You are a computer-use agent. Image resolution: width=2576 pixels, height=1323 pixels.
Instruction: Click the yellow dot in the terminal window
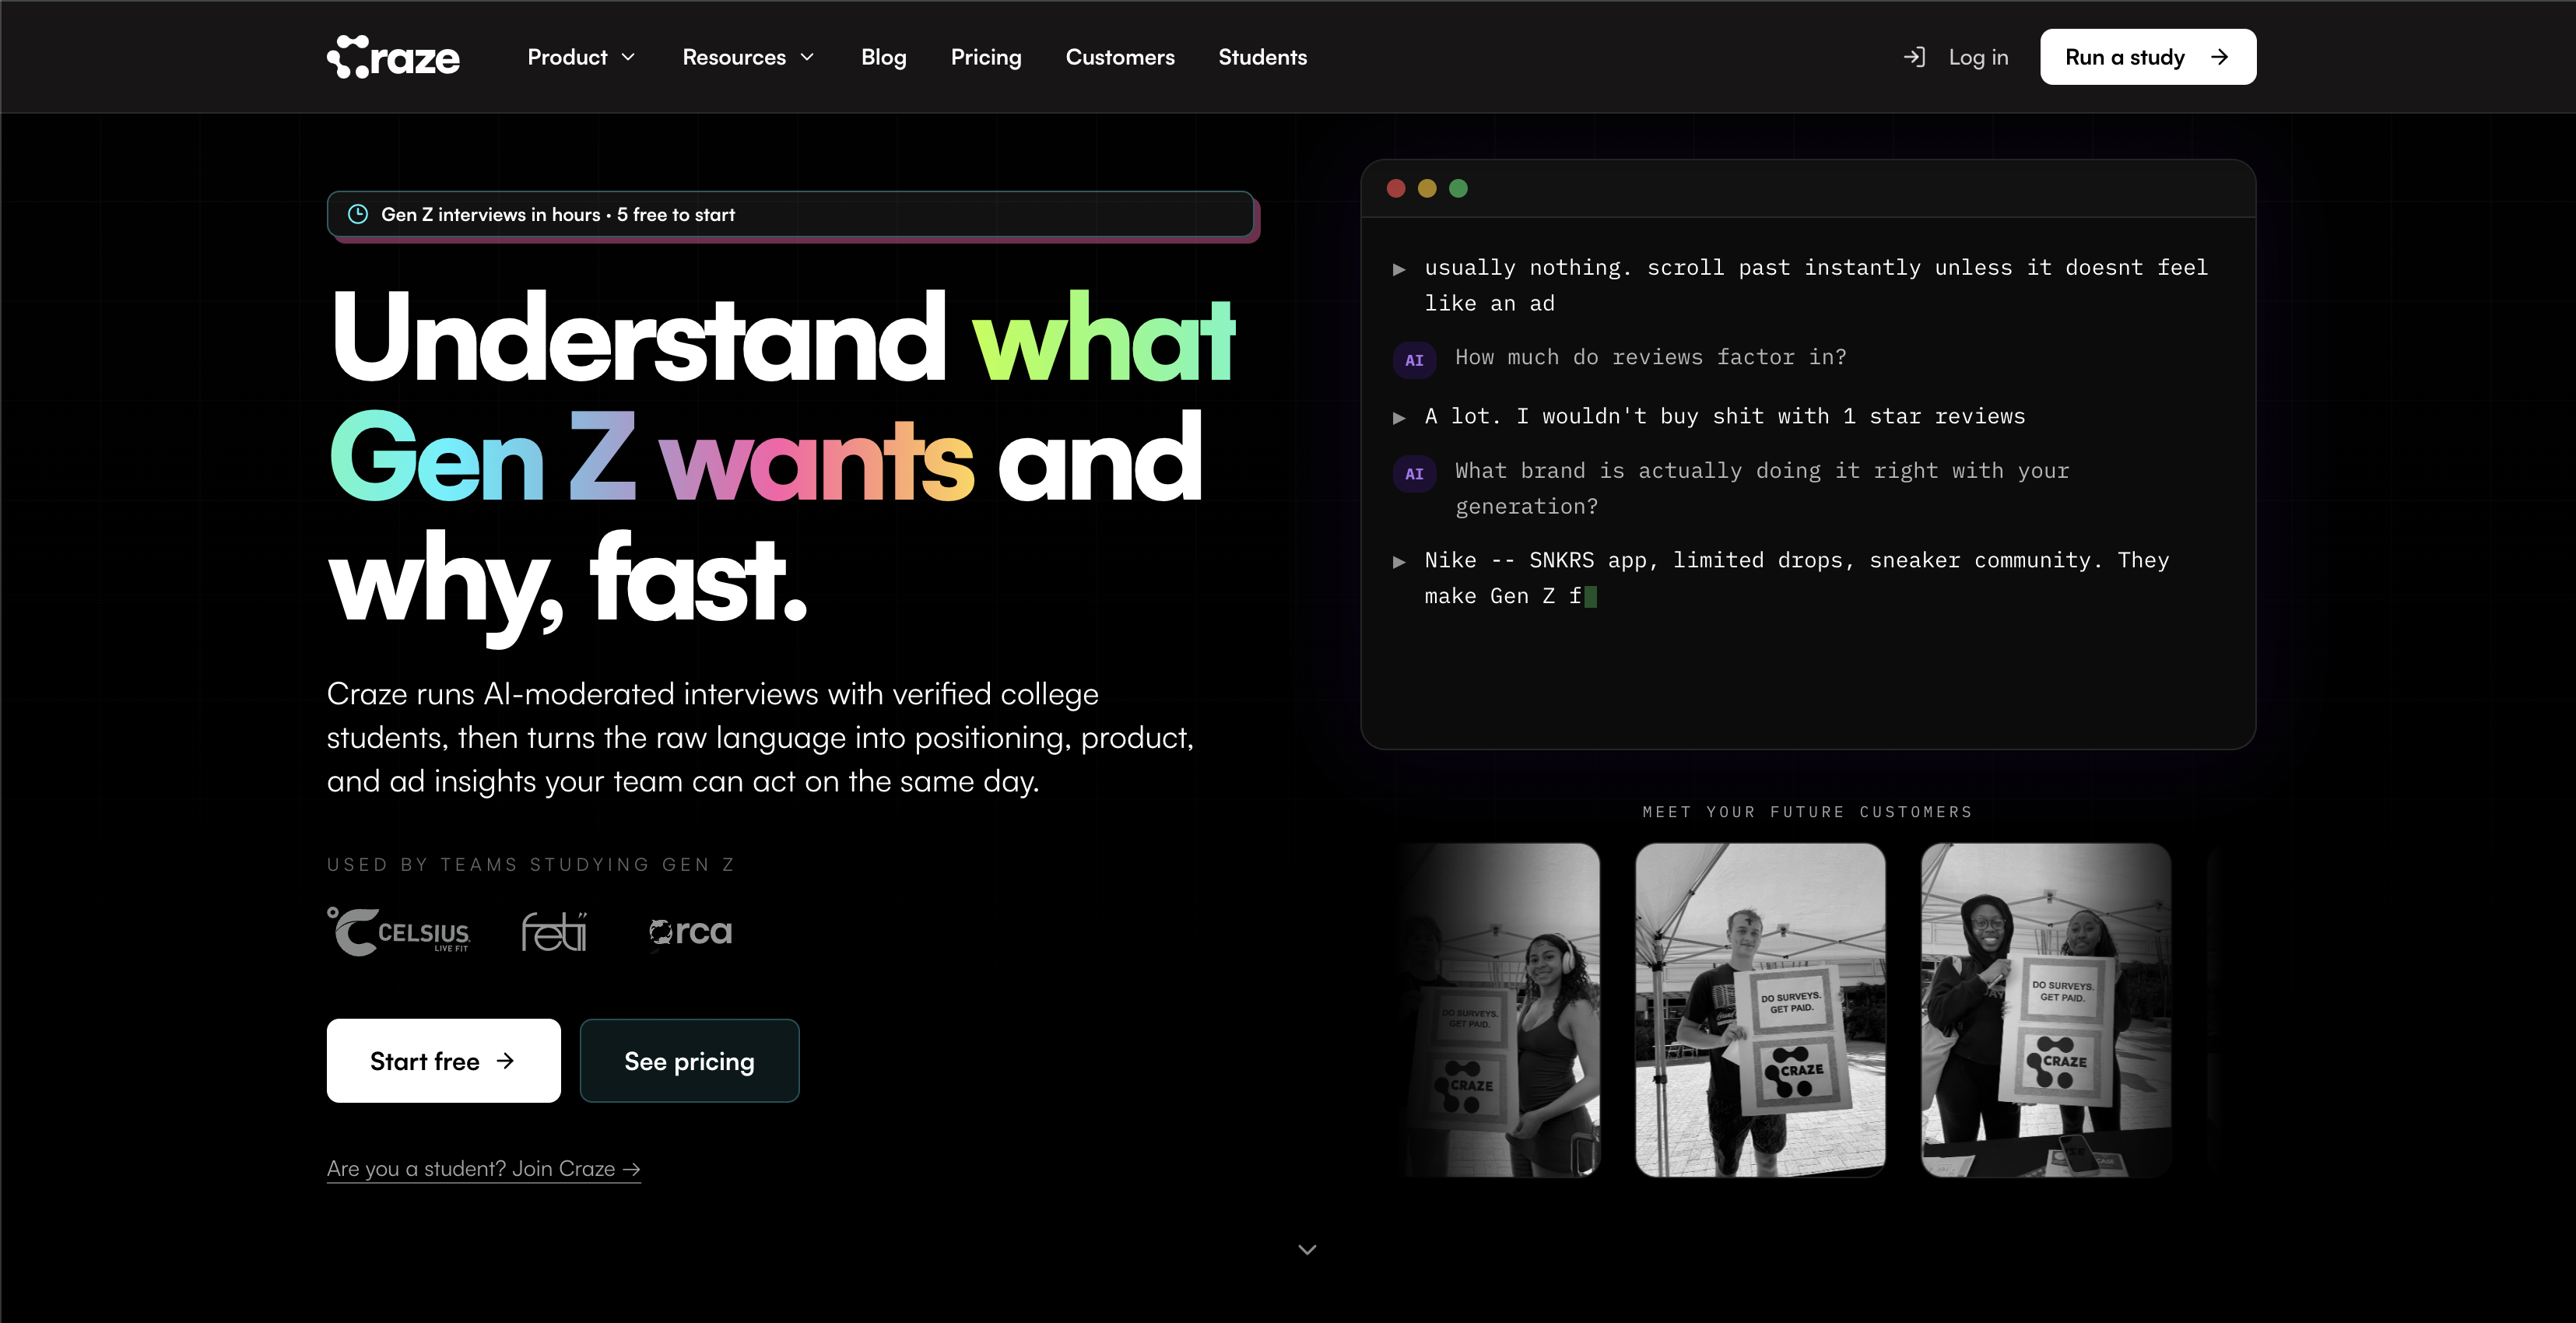point(1427,188)
